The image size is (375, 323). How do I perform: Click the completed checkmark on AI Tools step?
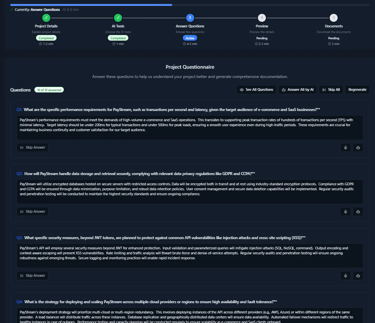[118, 18]
